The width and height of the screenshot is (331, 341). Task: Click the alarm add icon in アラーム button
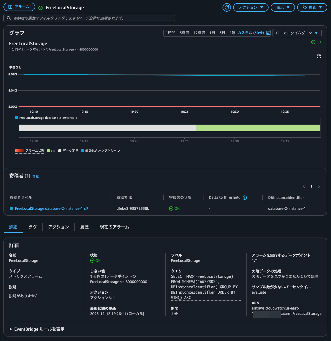pos(10,7)
